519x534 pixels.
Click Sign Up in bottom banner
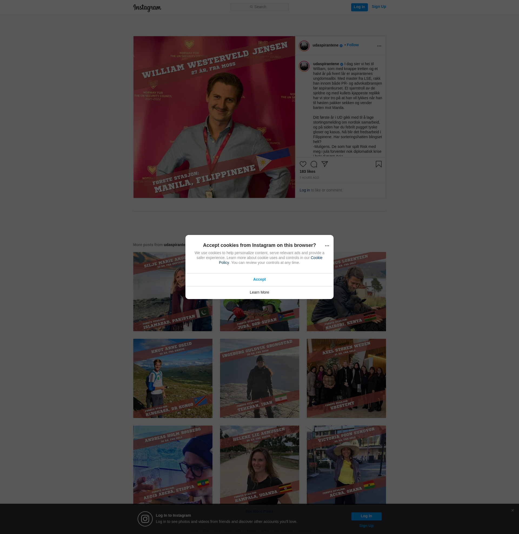[366, 526]
